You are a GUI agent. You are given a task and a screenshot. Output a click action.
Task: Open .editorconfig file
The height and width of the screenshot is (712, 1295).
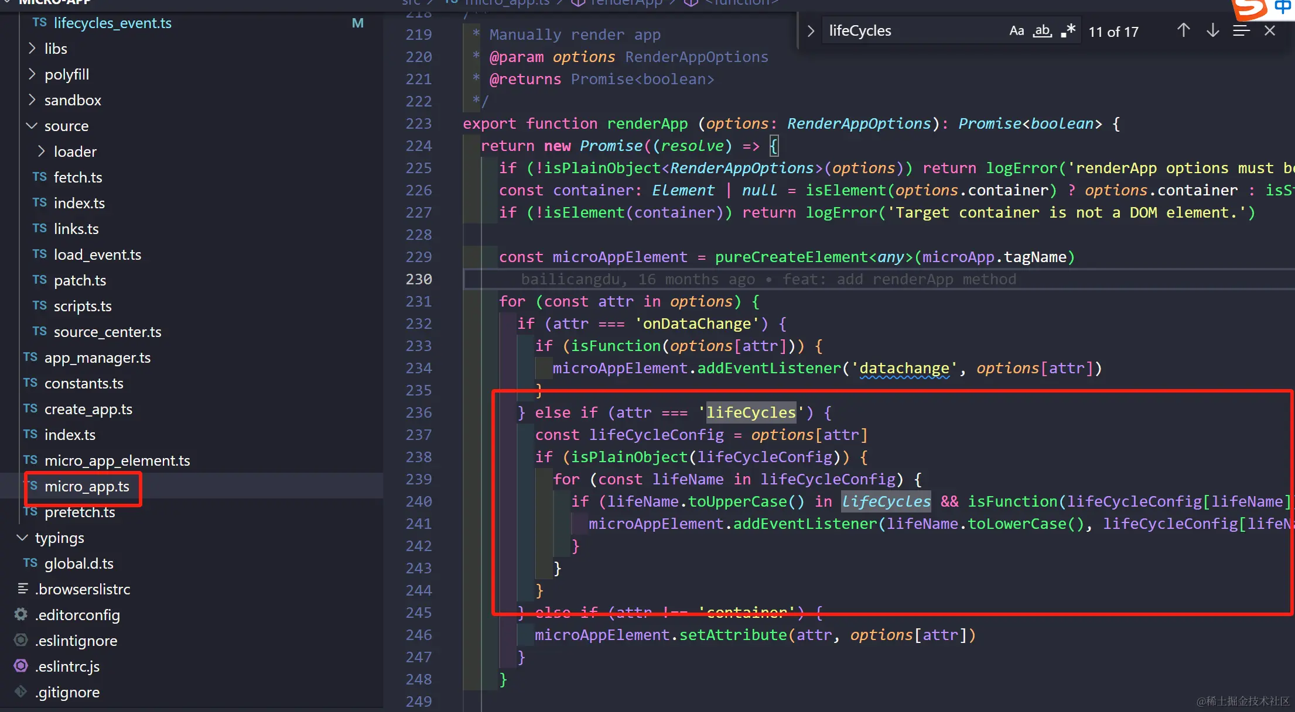tap(77, 615)
